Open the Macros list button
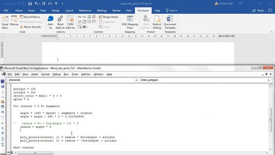 (x=14, y=21)
